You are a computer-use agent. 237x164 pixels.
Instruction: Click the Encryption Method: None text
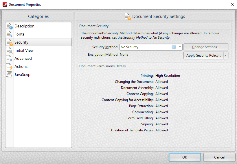tap(108, 55)
